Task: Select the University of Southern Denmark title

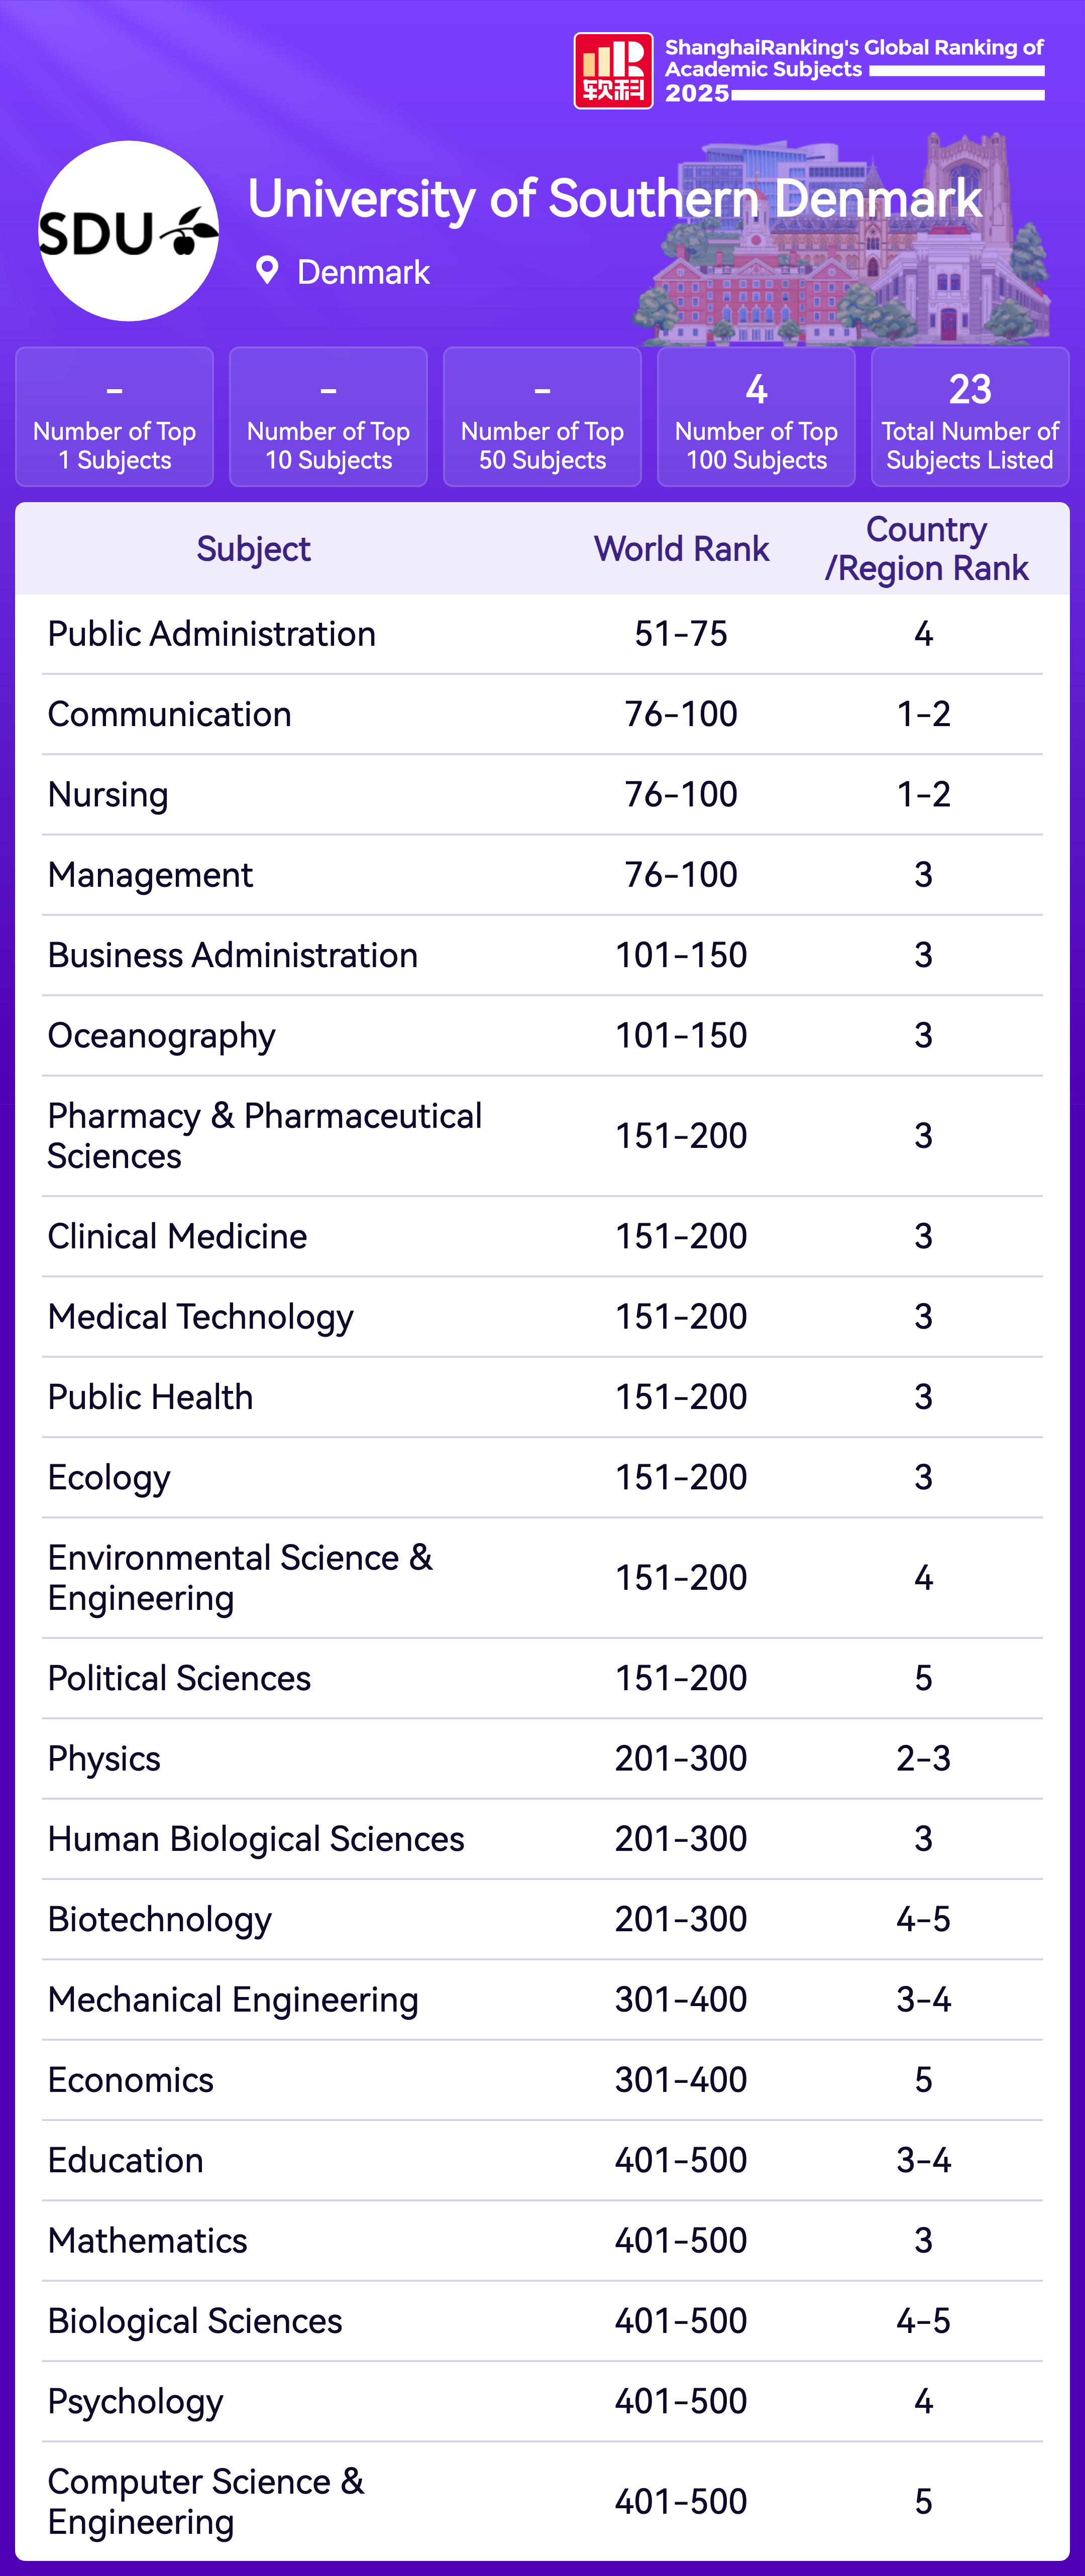Action: click(614, 198)
